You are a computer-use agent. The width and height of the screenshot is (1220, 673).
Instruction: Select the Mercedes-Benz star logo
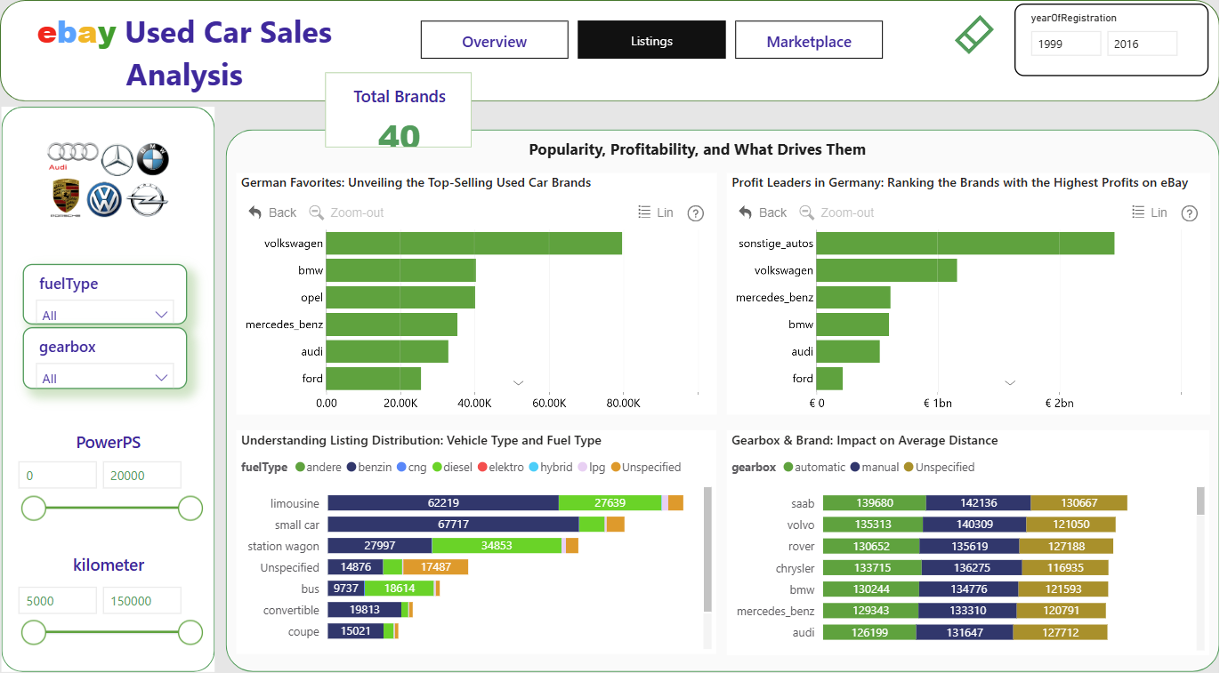pos(117,160)
